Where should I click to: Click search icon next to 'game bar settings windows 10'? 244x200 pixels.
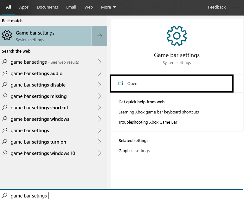[5, 153]
